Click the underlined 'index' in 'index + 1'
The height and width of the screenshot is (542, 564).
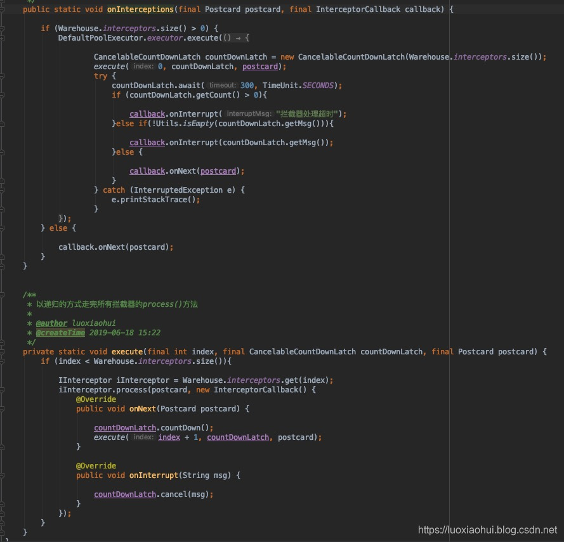(x=169, y=437)
